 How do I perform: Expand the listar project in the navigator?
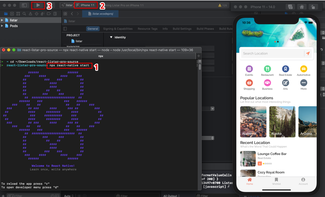tap(2, 20)
